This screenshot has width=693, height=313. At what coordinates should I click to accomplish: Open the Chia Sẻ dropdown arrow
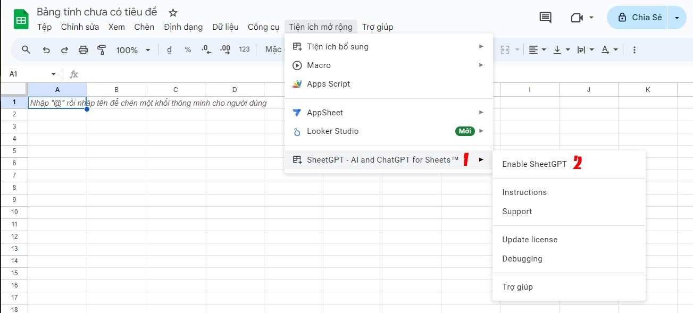(x=677, y=17)
